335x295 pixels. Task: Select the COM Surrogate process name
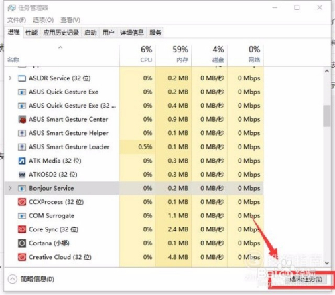[52, 216]
